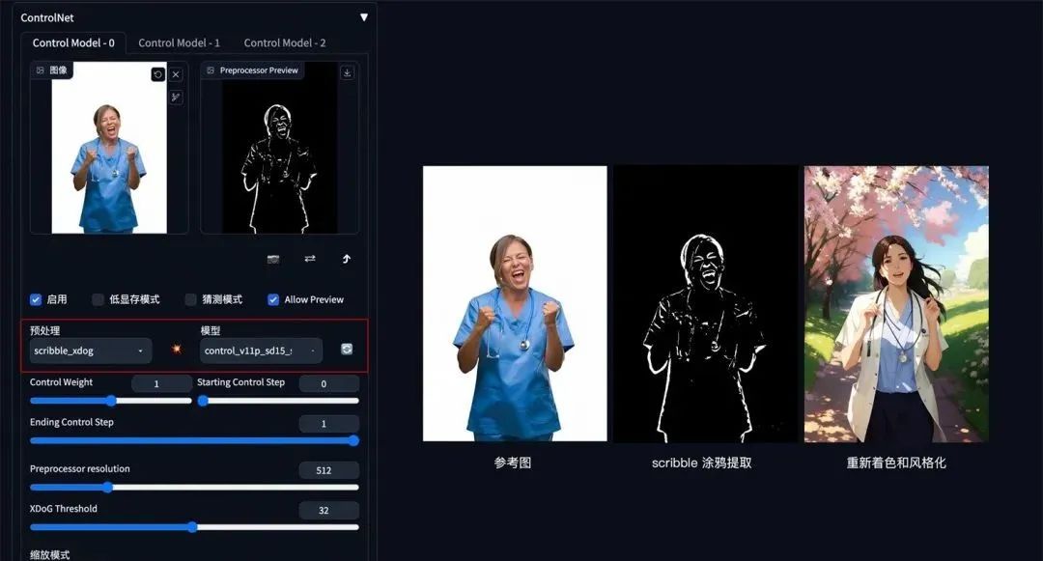Run preprocessor with the explosion icon
The width and height of the screenshot is (1043, 561).
click(x=177, y=349)
